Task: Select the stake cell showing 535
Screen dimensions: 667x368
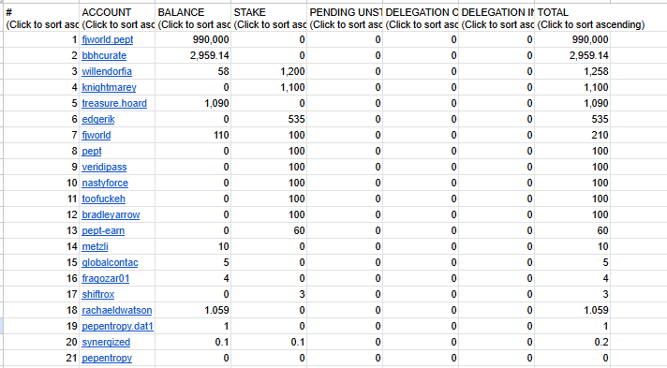Action: coord(269,119)
